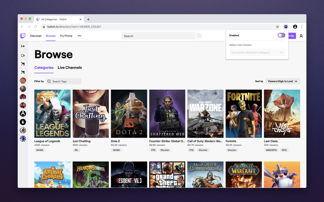Click the 'Fortnite' title link

pos(231,141)
